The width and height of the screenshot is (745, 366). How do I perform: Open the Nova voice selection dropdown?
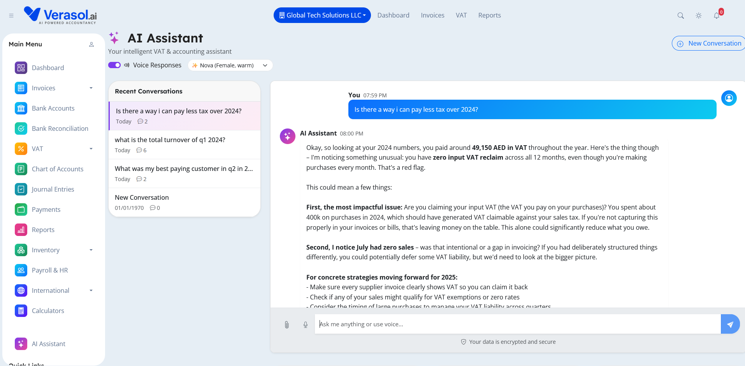pyautogui.click(x=230, y=65)
